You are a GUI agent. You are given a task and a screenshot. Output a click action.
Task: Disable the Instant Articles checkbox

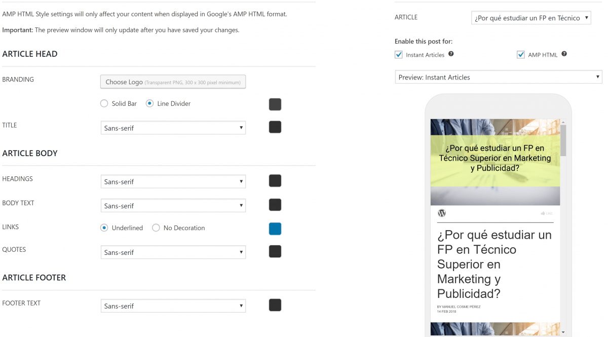pyautogui.click(x=398, y=54)
